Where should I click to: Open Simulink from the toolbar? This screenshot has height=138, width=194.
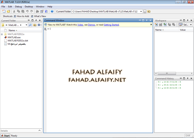(37, 11)
